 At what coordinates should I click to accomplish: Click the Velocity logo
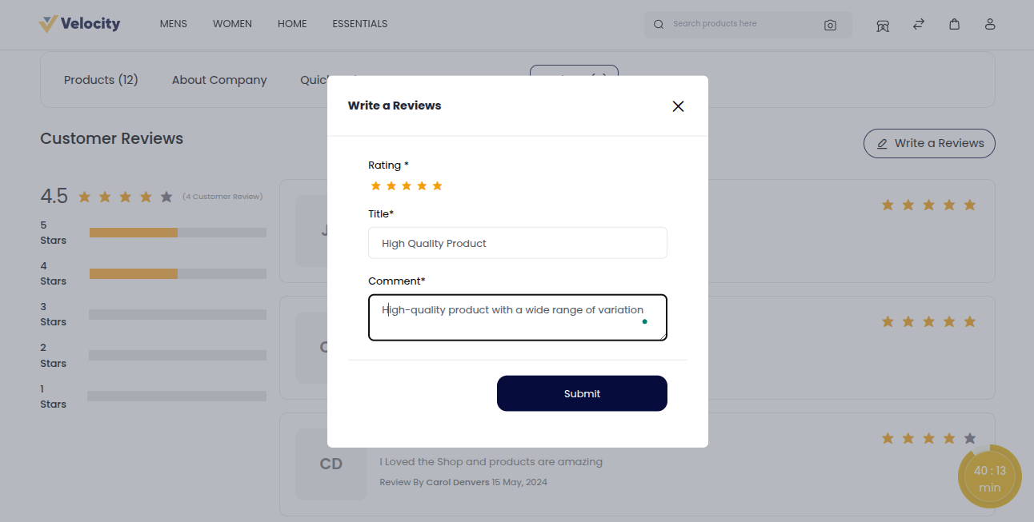(x=79, y=23)
